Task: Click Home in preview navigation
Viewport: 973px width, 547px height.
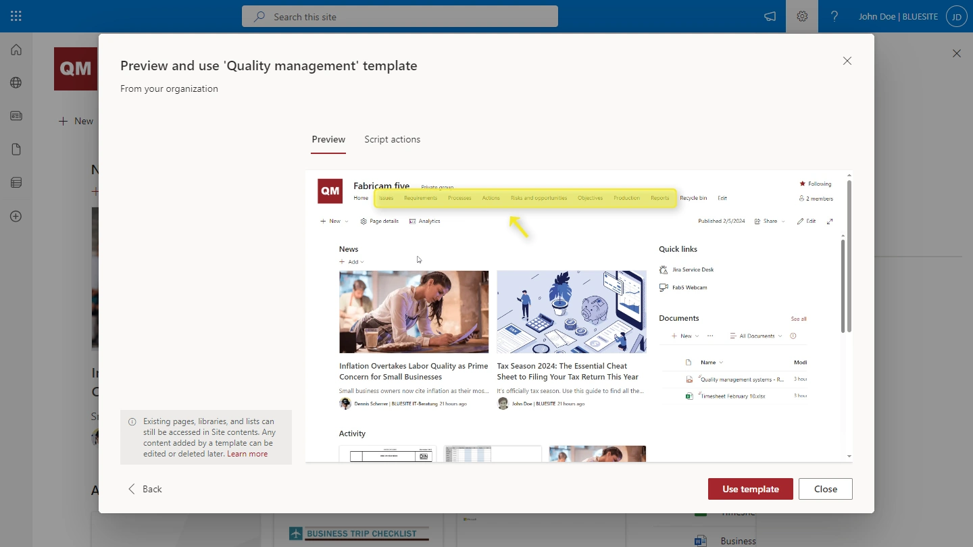Action: point(361,198)
